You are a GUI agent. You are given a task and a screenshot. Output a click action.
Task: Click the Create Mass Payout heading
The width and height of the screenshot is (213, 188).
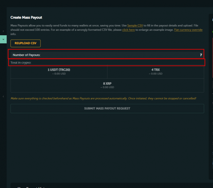tap(26, 18)
